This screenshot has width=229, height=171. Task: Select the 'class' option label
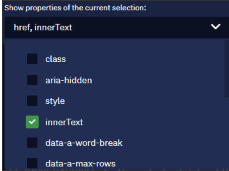point(56,59)
